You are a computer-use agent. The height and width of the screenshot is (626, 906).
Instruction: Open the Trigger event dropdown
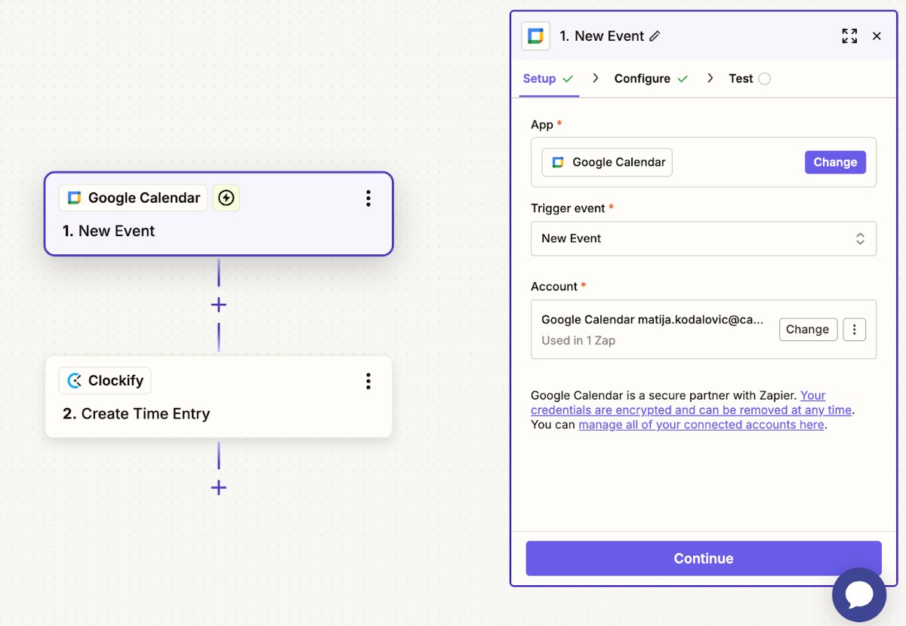704,238
